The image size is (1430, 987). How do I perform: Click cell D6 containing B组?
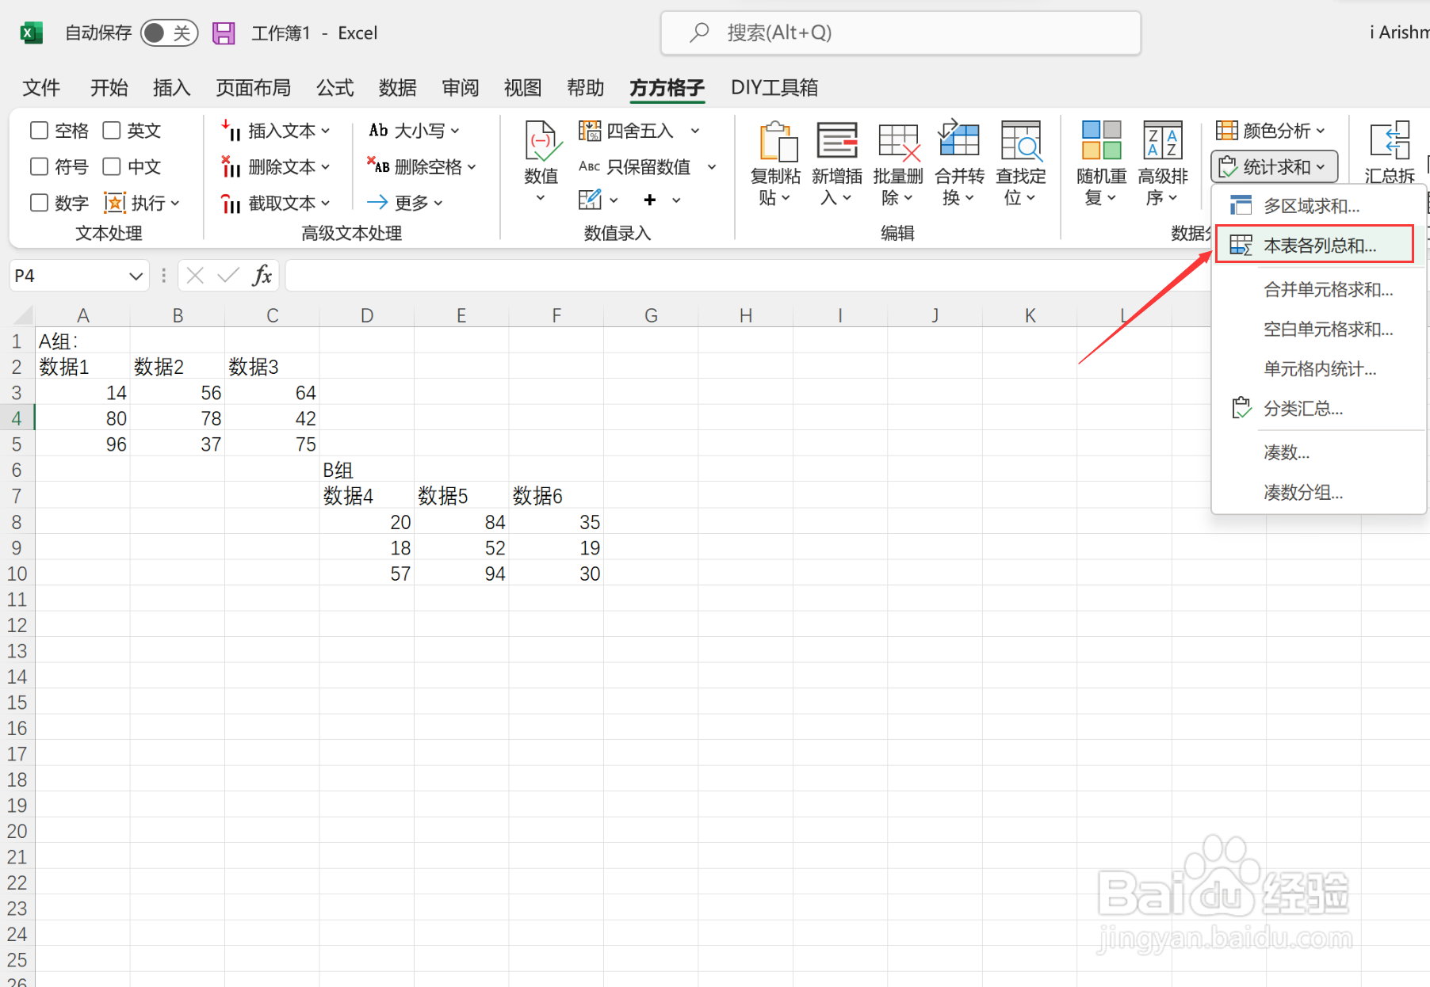pyautogui.click(x=367, y=470)
